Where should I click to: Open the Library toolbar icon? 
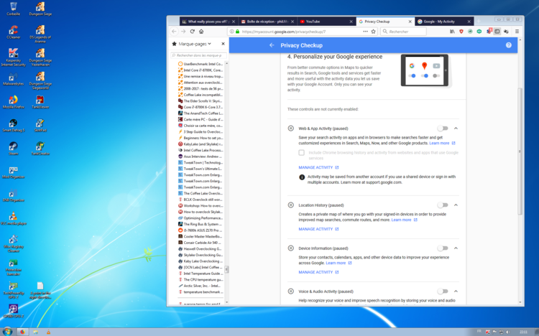(x=452, y=32)
